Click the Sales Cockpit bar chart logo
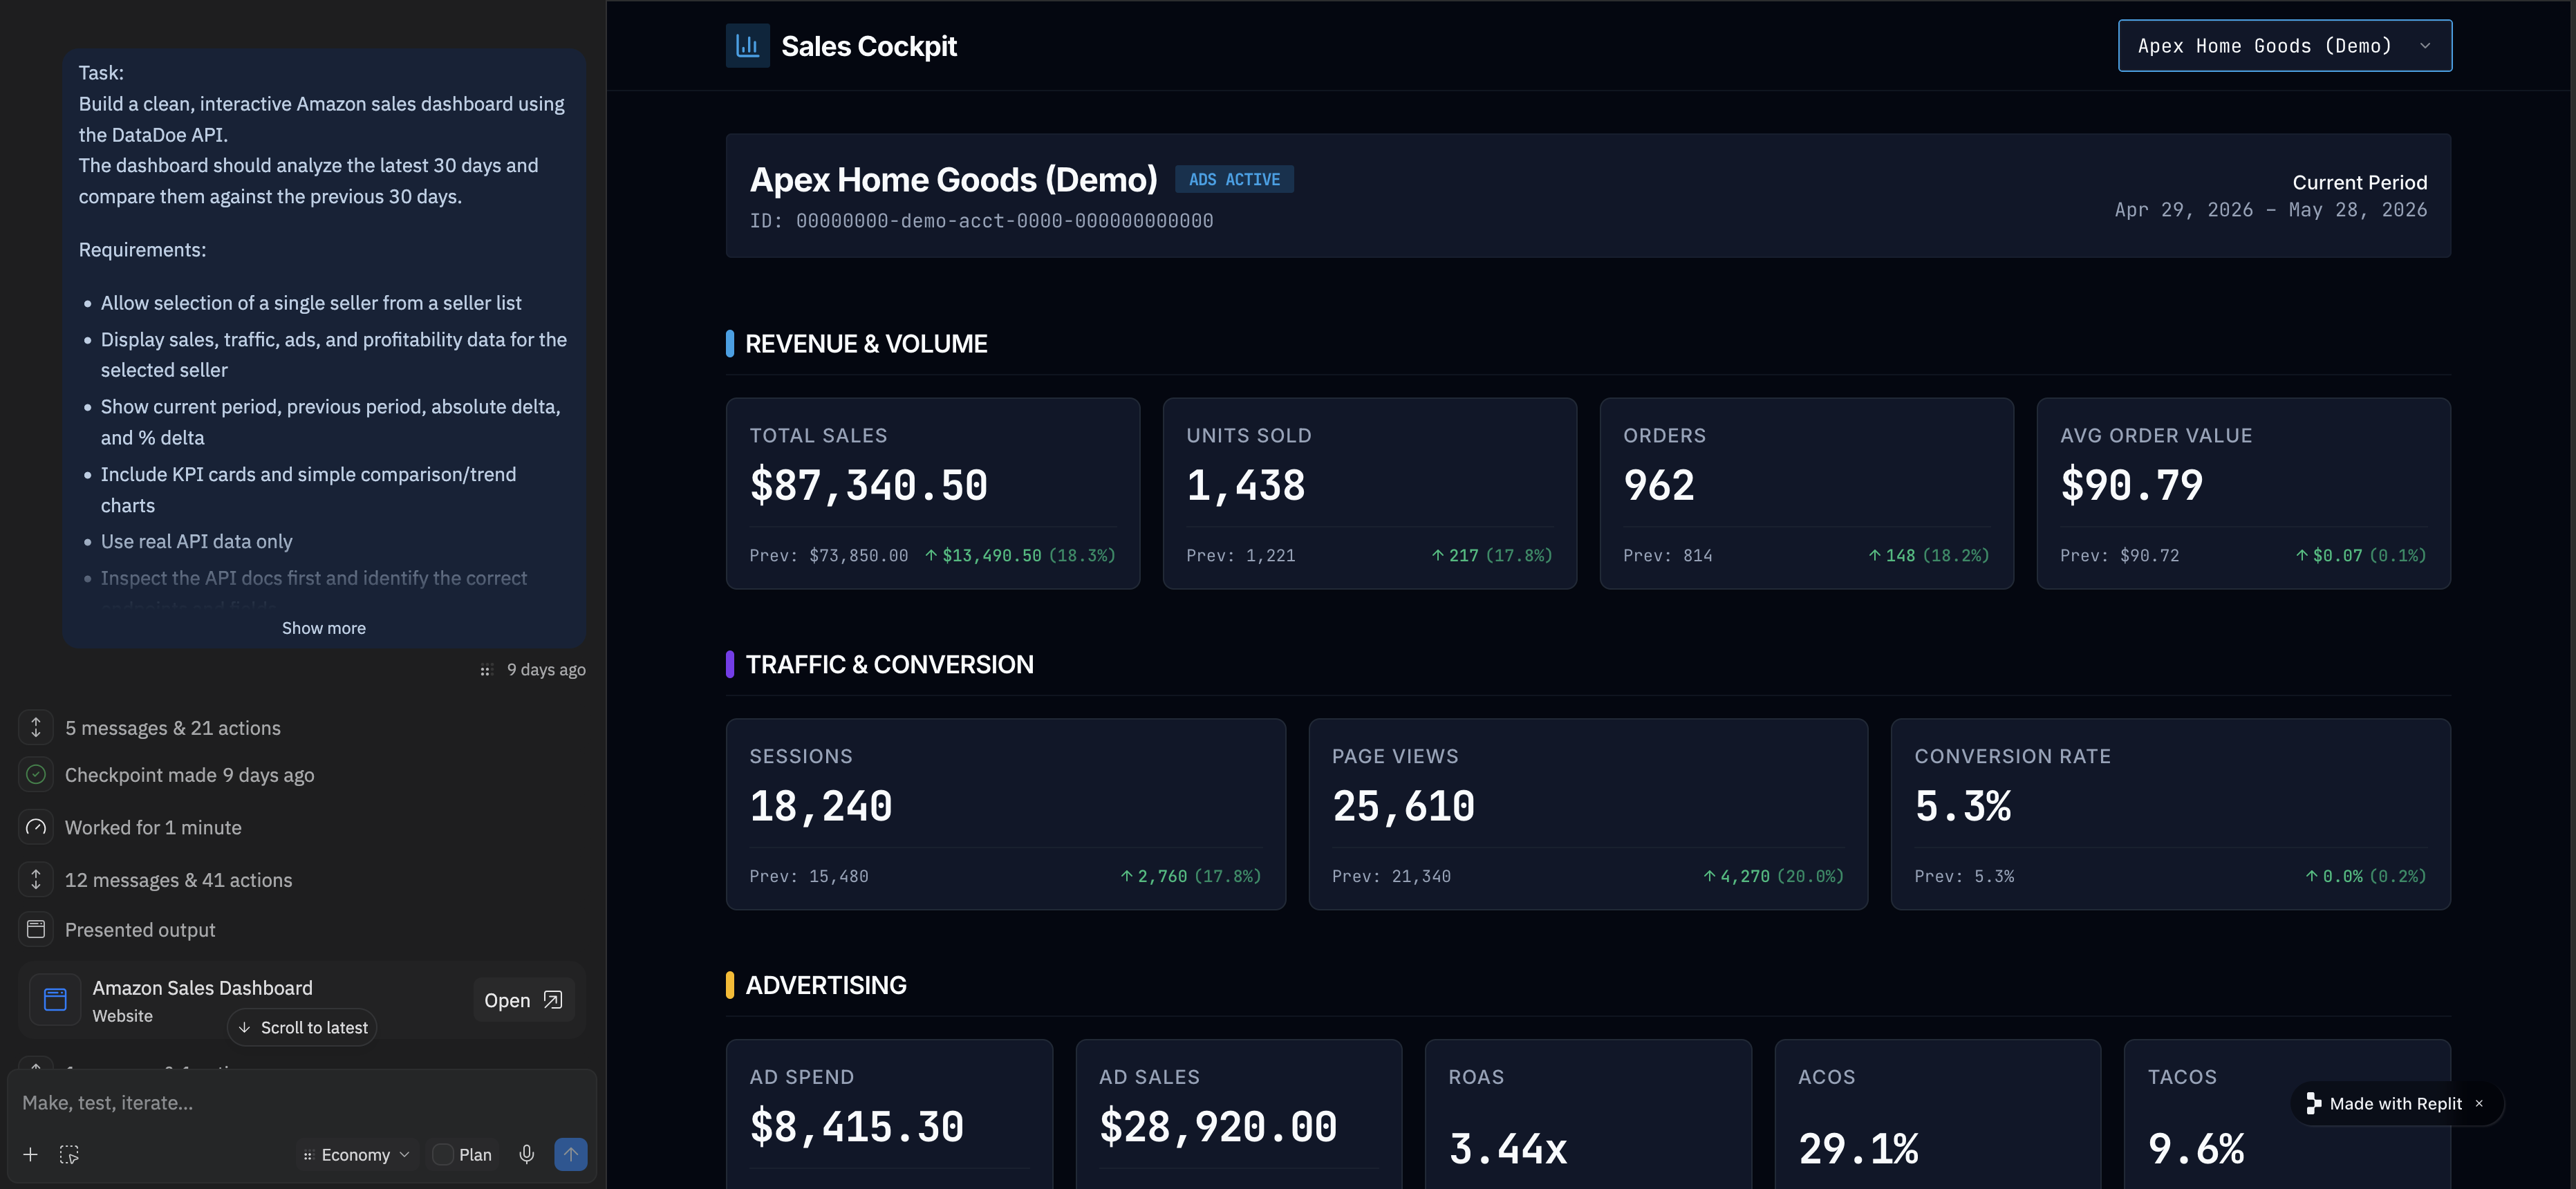Viewport: 2576px width, 1189px height. click(x=747, y=46)
